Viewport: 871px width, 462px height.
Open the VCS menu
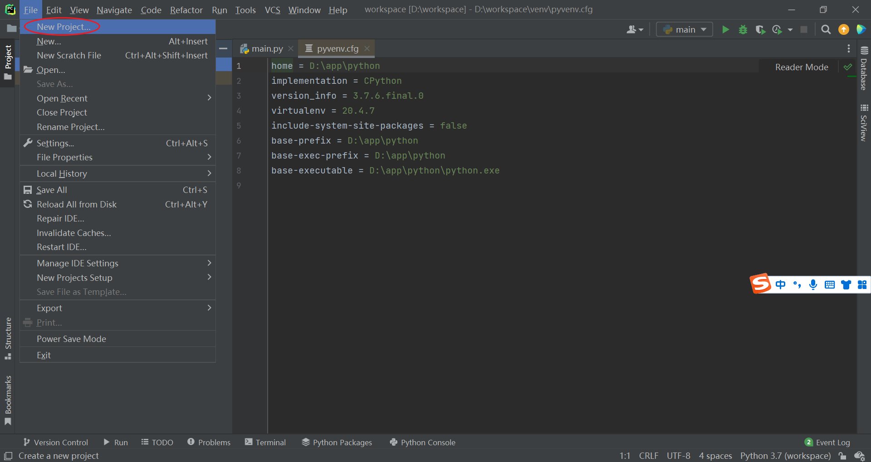point(272,10)
